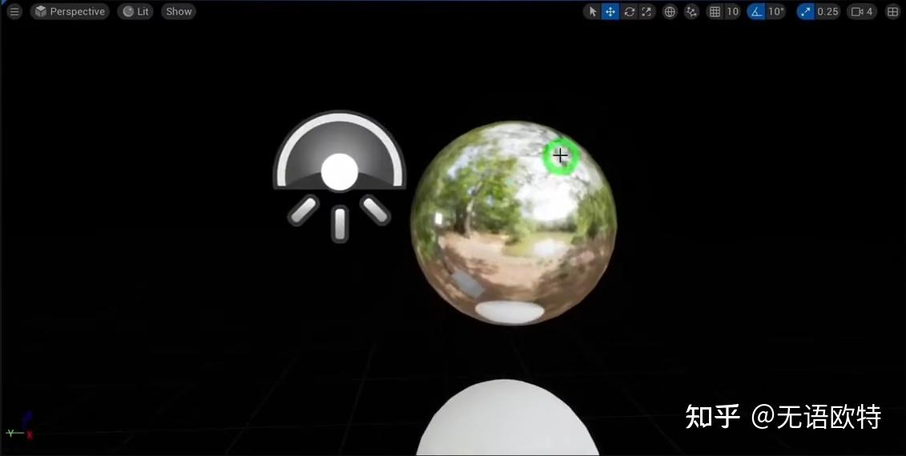The image size is (906, 456).
Task: Open the viewport options hamburger menu
Action: coord(14,11)
